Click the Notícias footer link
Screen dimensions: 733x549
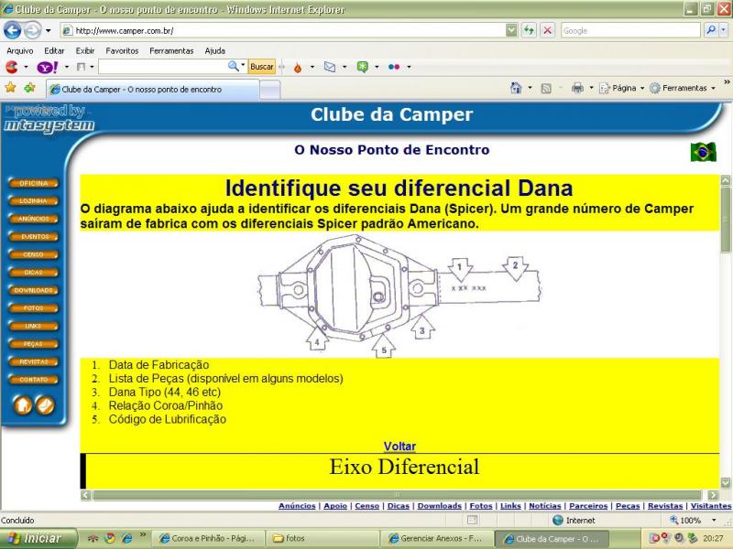tap(544, 506)
